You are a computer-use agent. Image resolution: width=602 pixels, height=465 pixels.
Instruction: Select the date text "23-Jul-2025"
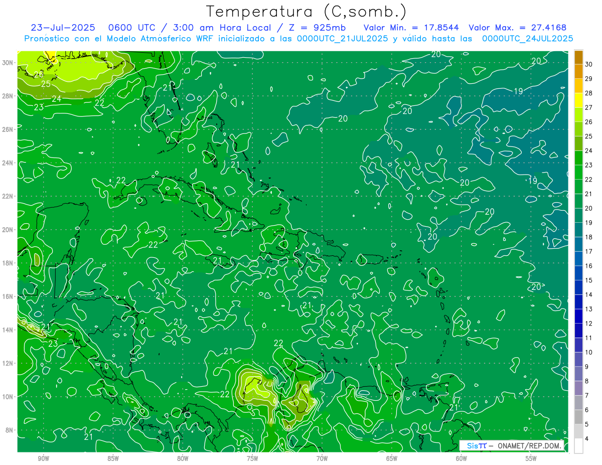[63, 27]
